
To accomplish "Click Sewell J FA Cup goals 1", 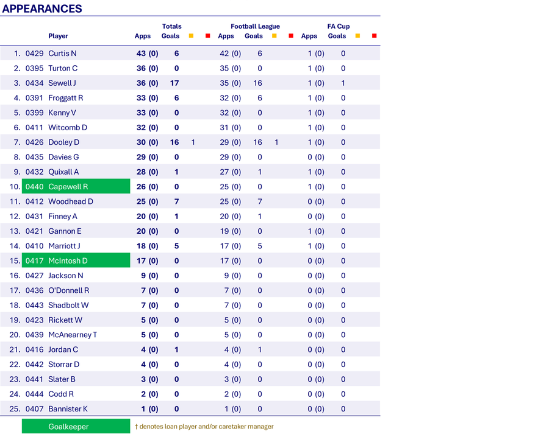I will click(x=343, y=83).
